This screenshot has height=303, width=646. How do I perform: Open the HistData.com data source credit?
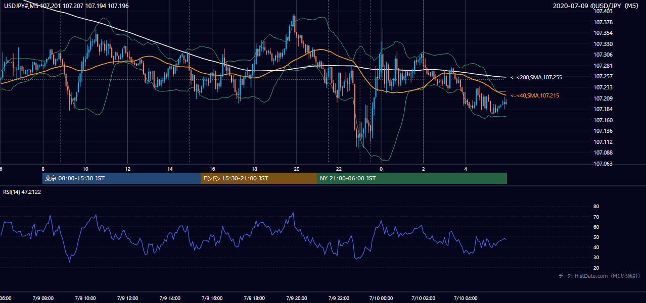pyautogui.click(x=599, y=276)
